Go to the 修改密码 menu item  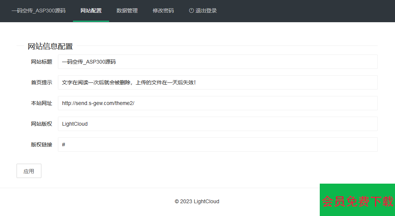pyautogui.click(x=163, y=11)
